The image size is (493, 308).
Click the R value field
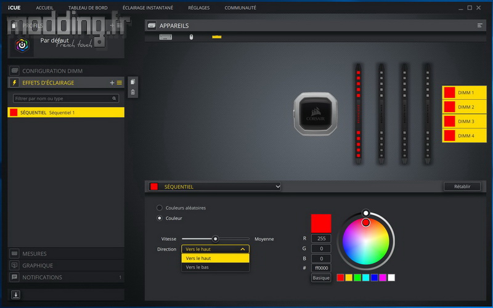pyautogui.click(x=321, y=238)
